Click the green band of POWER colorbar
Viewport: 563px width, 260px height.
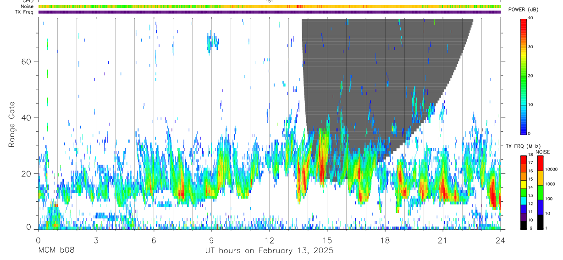523,76
